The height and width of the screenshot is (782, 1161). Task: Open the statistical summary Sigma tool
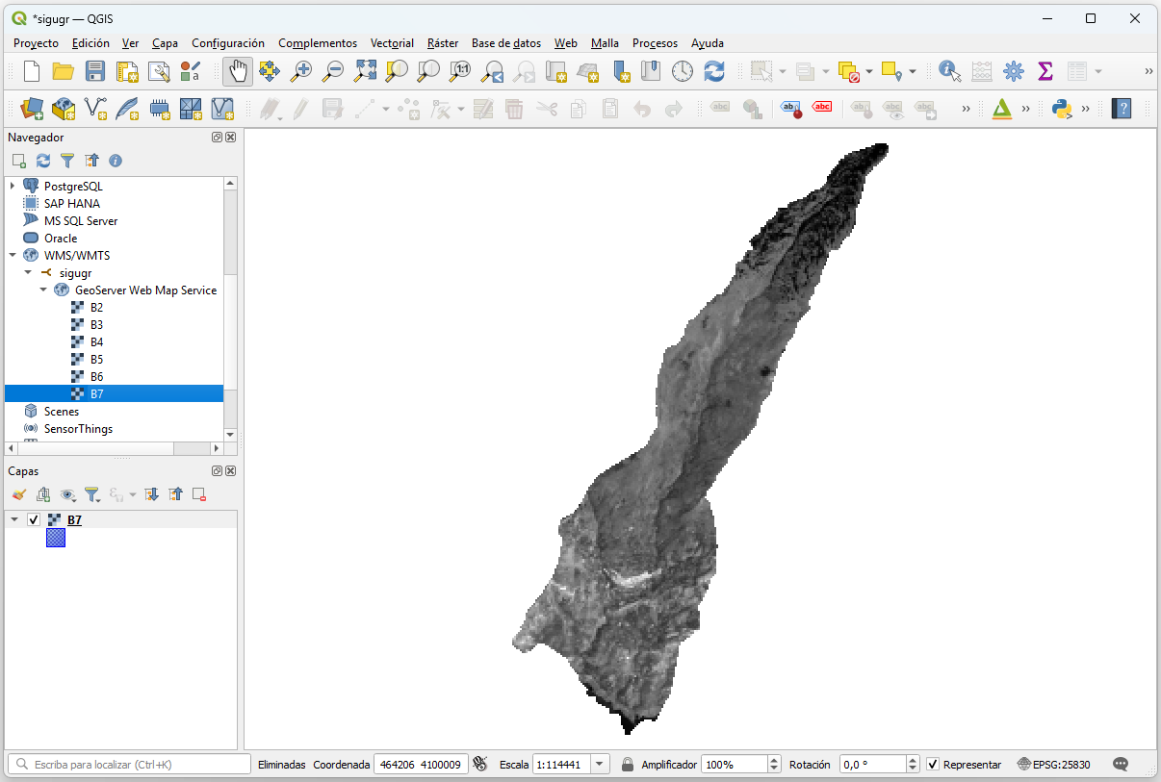coord(1045,70)
